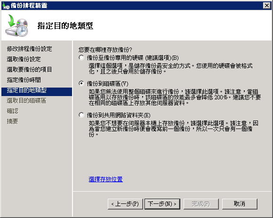Open 指定備份時間 step

coord(24,80)
